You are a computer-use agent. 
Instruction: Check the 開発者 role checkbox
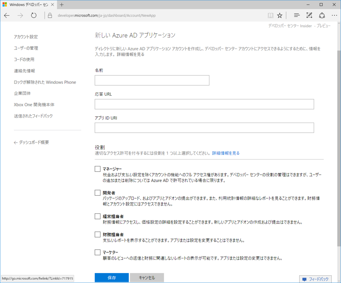click(x=98, y=193)
